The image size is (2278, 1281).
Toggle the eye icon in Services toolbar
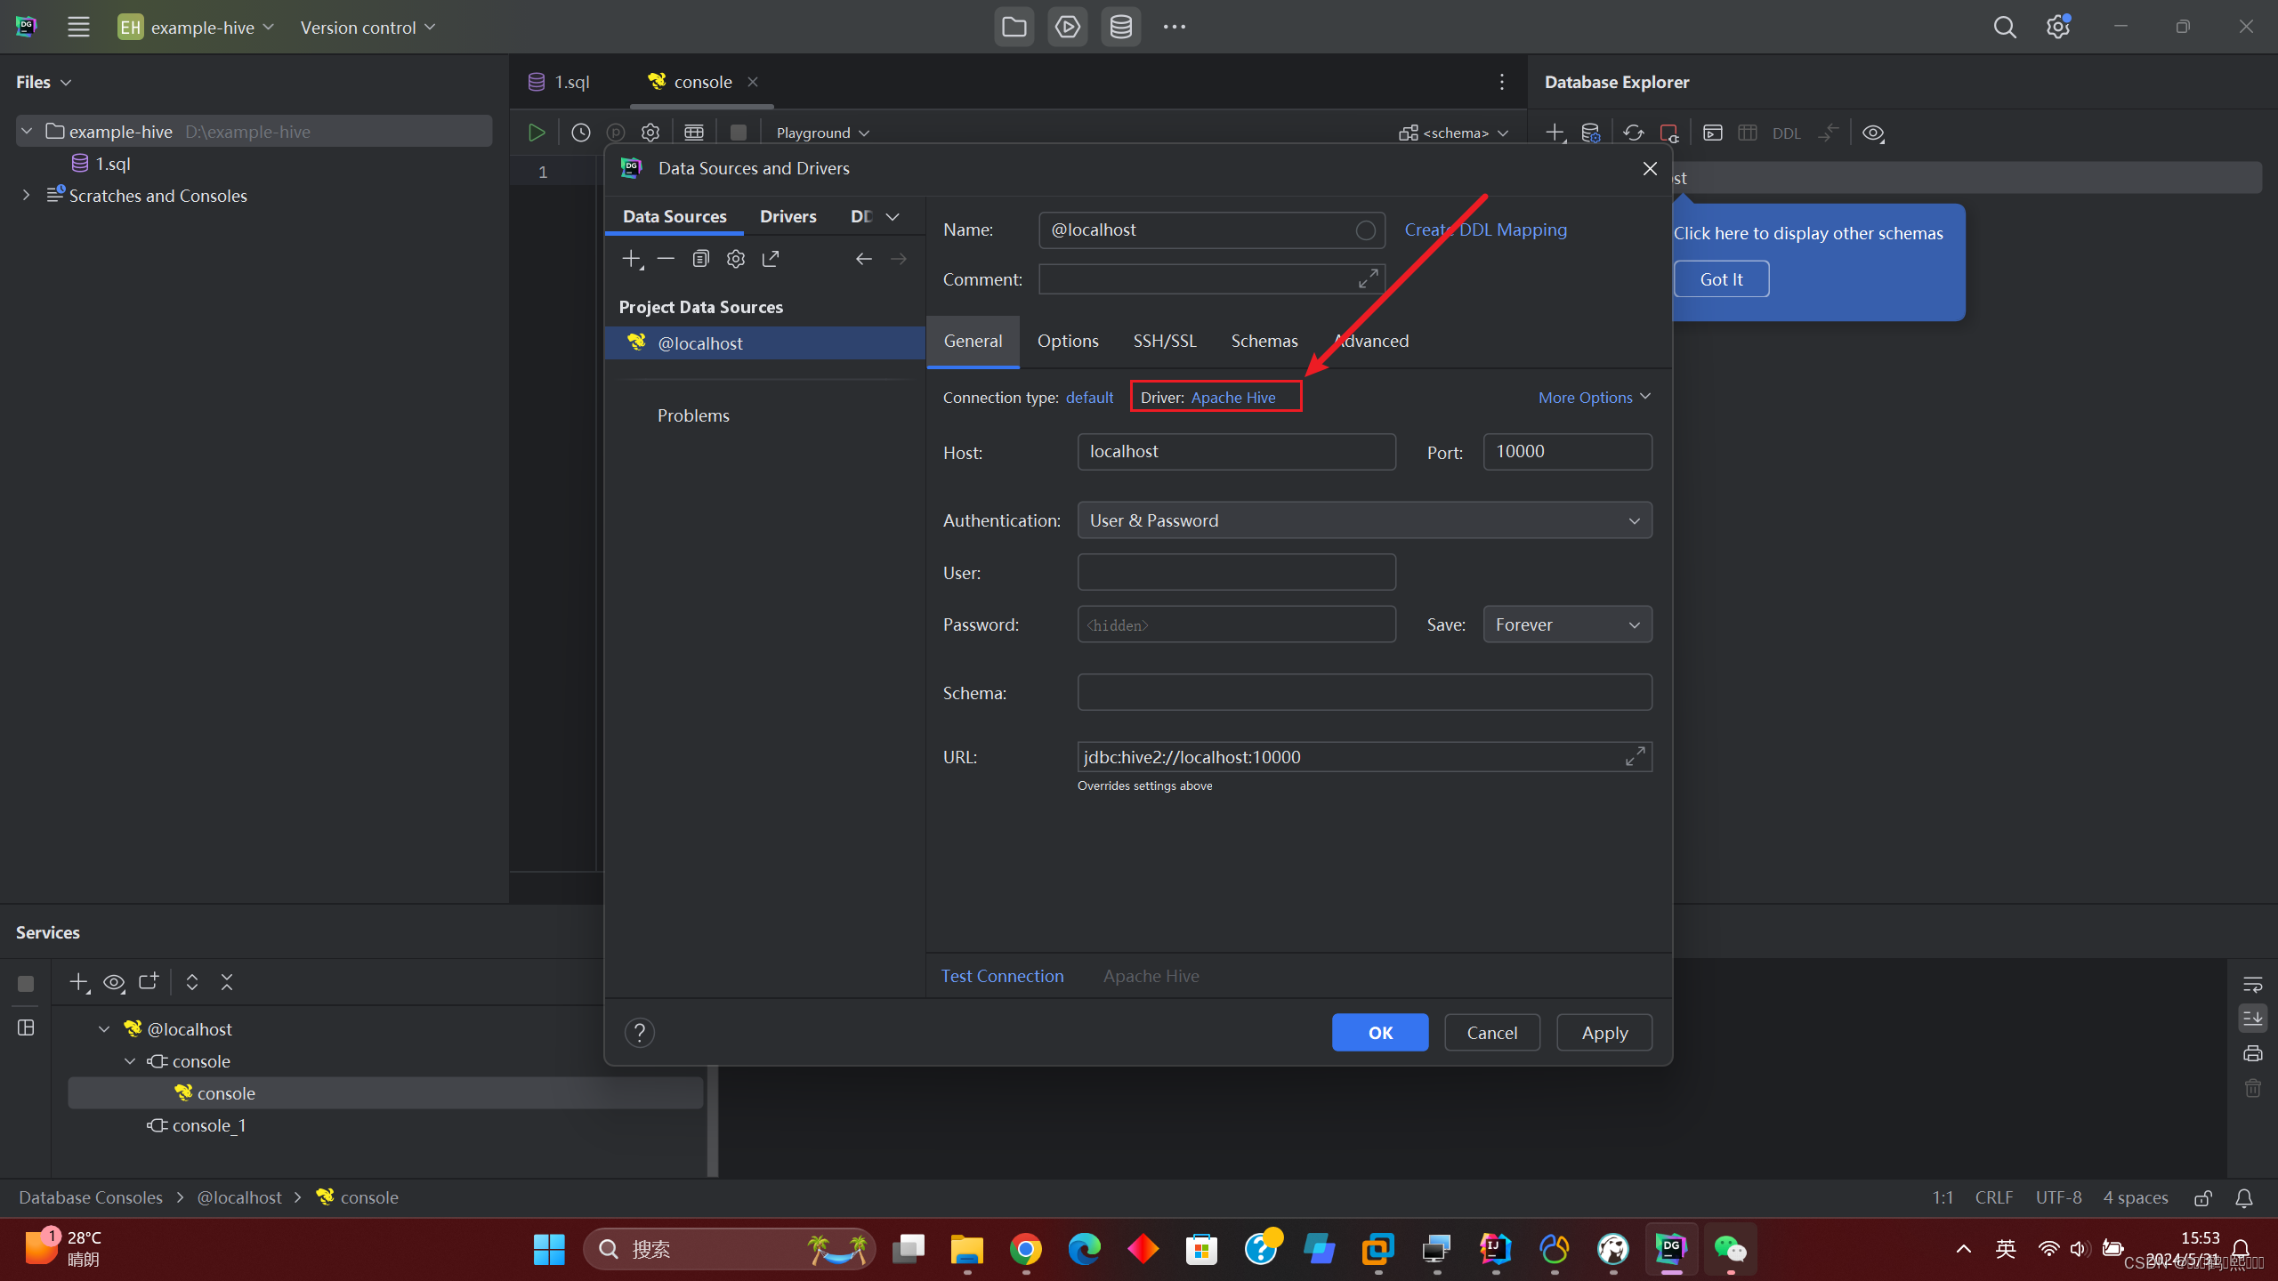pyautogui.click(x=114, y=982)
